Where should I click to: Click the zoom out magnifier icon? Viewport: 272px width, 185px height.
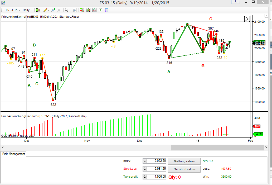(59, 10)
